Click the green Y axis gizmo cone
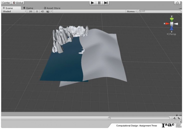Image resolution: width=183 pixels, height=129 pixels. (x=172, y=19)
